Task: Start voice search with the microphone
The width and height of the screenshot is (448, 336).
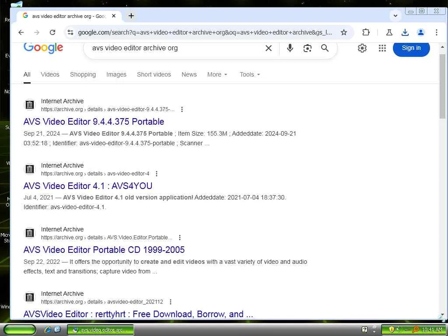Action: pos(290,48)
